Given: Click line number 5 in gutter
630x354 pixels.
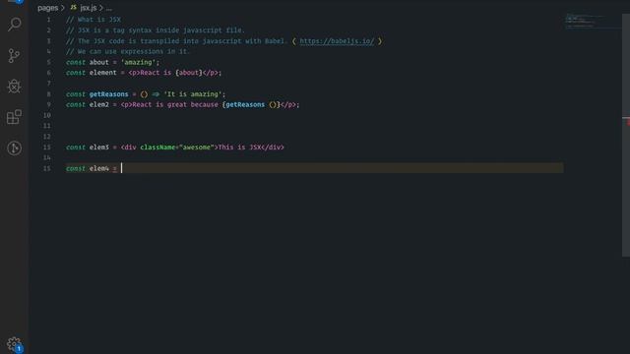Looking at the screenshot, I should (x=48, y=62).
